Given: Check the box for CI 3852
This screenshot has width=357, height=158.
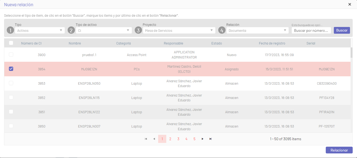Looking at the screenshot, I should pos(11,97).
